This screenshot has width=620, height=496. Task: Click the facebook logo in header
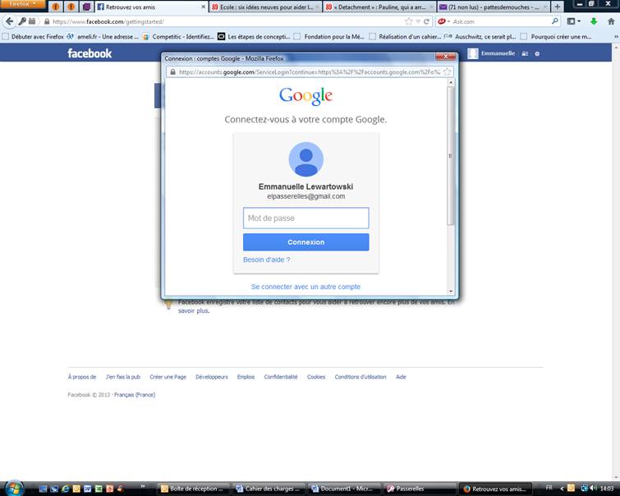point(90,53)
